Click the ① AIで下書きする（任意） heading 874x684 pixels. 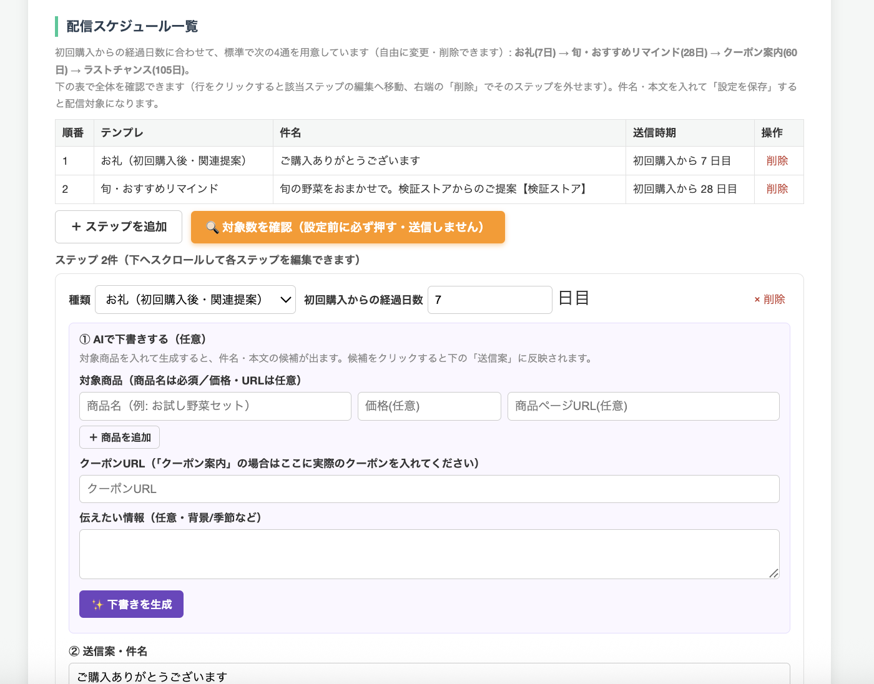pyautogui.click(x=143, y=340)
